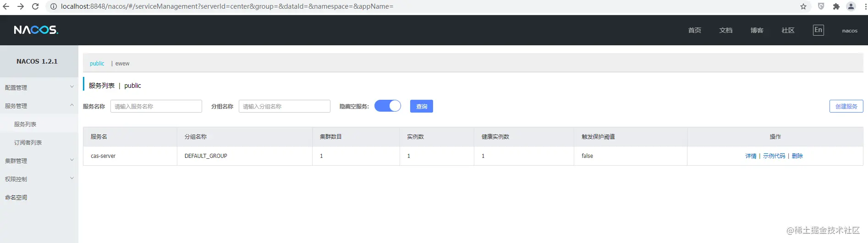Click the browser back arrow
Screen dimensions: 868x243
coord(6,6)
